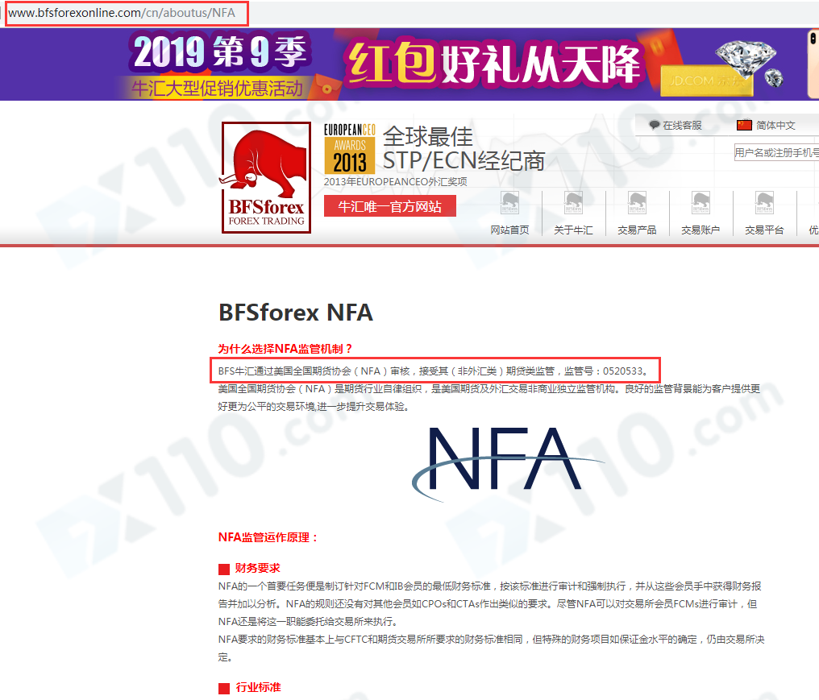
Task: Click the 全球最佳 STP/ECN经纪商 slogan
Action: coord(464,149)
